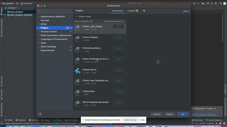Open Build Variants sidebar tab

tap(1, 109)
